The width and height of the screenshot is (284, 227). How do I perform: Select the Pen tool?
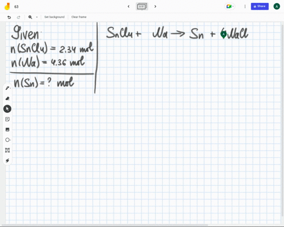[x=8, y=88]
